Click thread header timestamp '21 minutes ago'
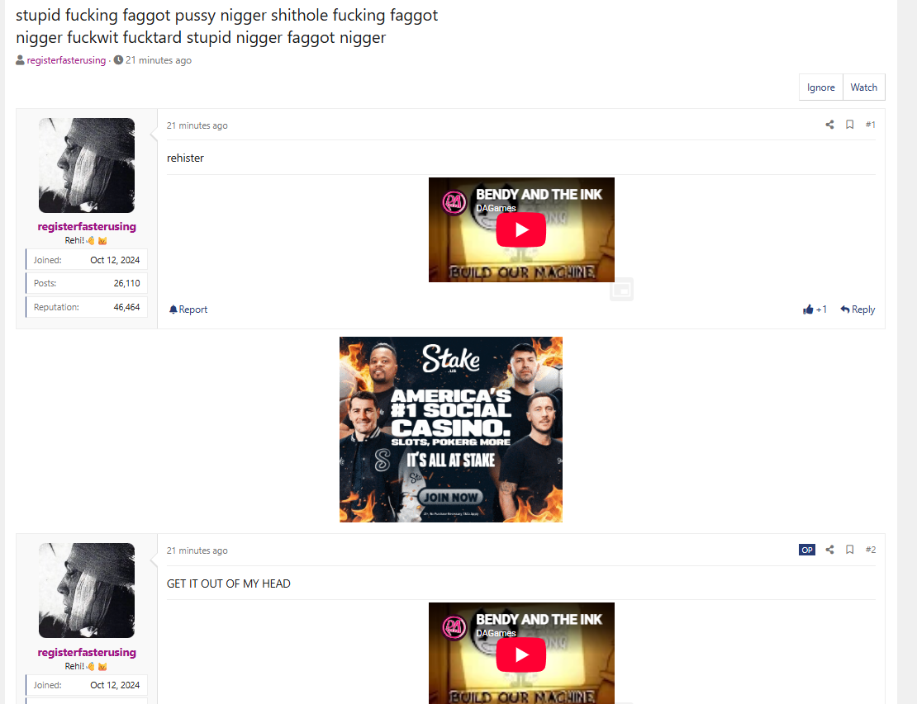Image resolution: width=917 pixels, height=704 pixels. click(x=158, y=60)
